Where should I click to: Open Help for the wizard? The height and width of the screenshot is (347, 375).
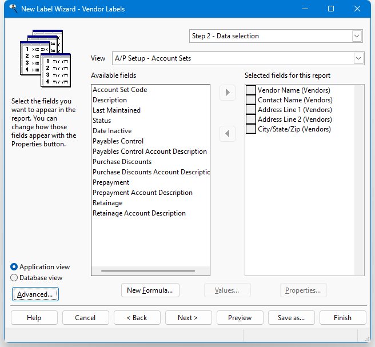(x=34, y=318)
